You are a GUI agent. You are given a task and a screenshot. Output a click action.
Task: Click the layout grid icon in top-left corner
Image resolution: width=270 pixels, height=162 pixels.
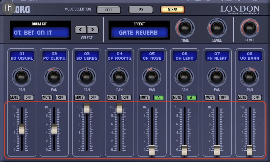(8, 8)
